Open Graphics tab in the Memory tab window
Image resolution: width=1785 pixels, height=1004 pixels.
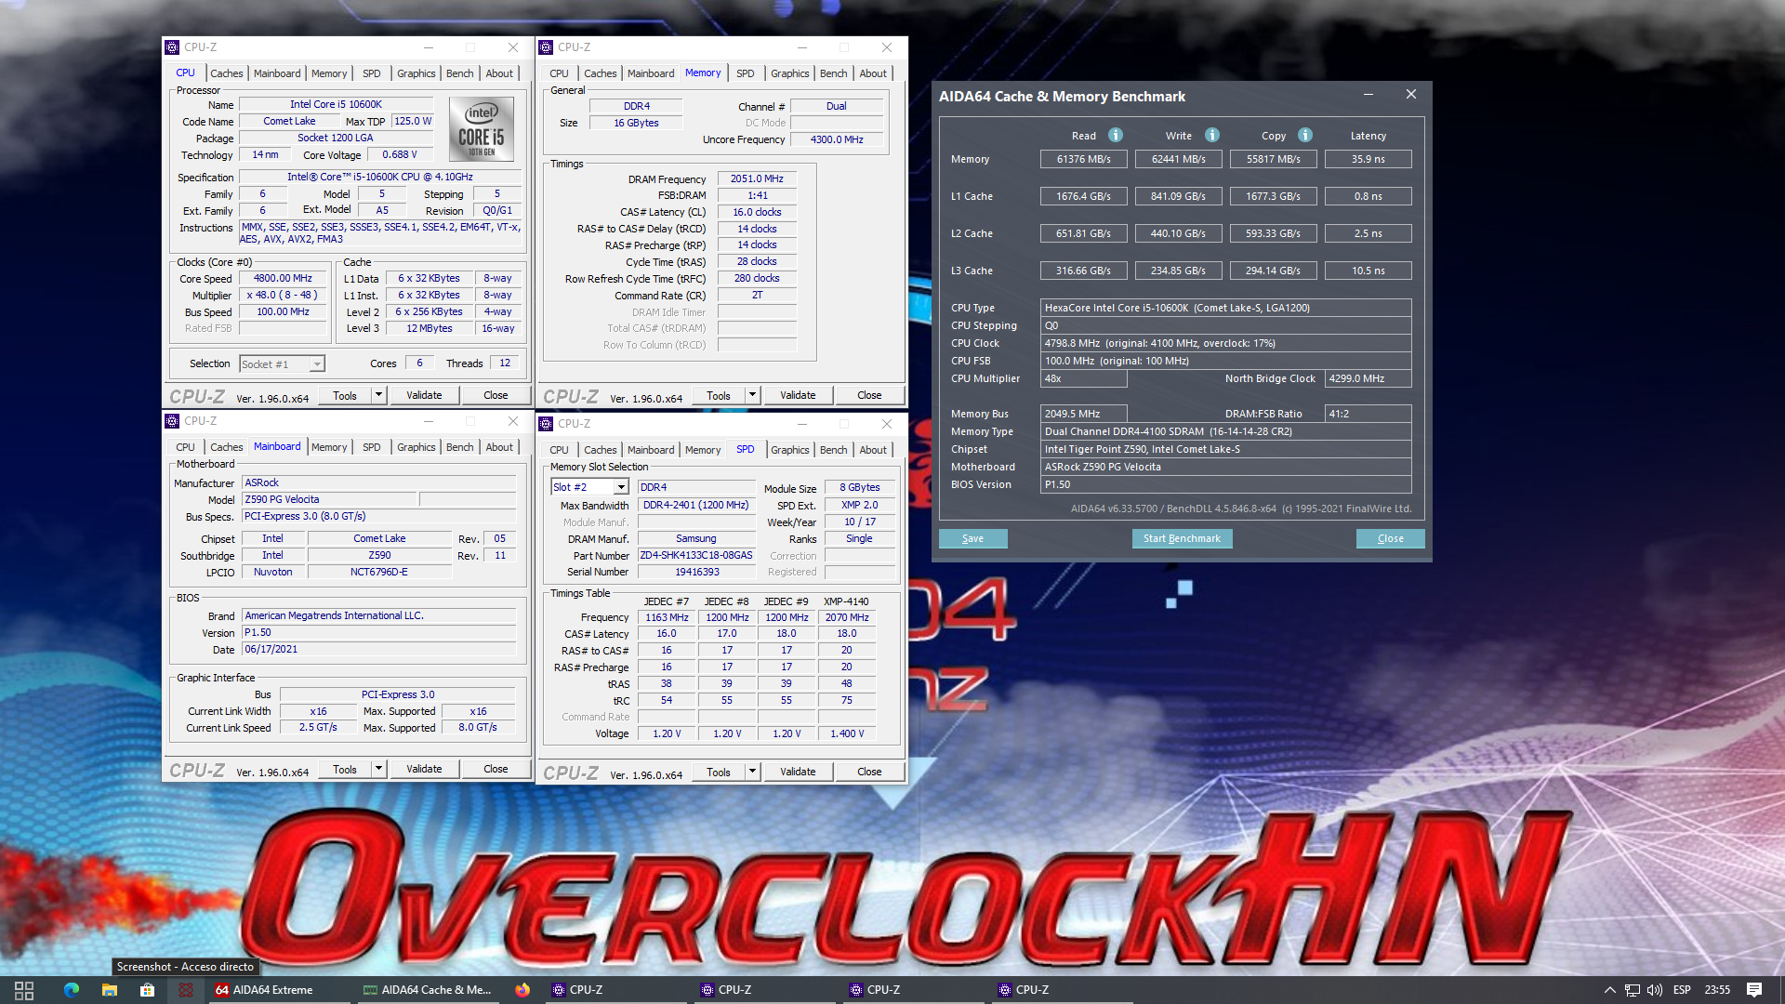pos(789,73)
